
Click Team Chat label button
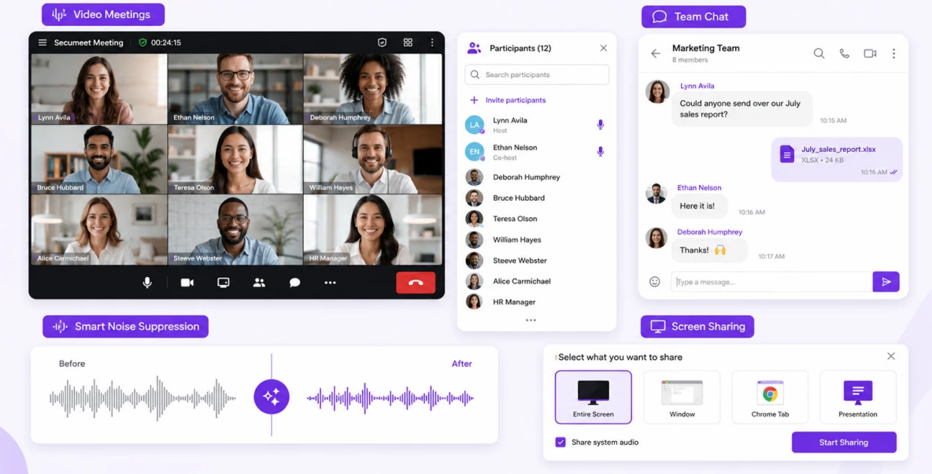693,17
